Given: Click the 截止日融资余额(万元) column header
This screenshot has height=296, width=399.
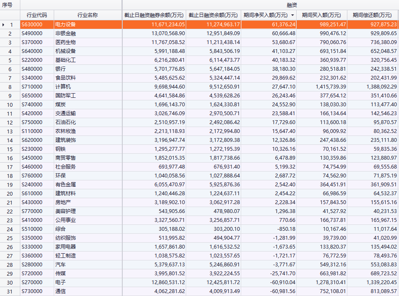Looking at the screenshot, I should pos(213,15).
